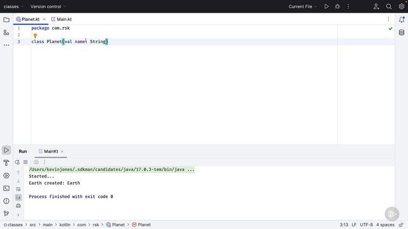The width and height of the screenshot is (408, 229).
Task: Show intention actions lightbulb on line 2
Action: 35,36
